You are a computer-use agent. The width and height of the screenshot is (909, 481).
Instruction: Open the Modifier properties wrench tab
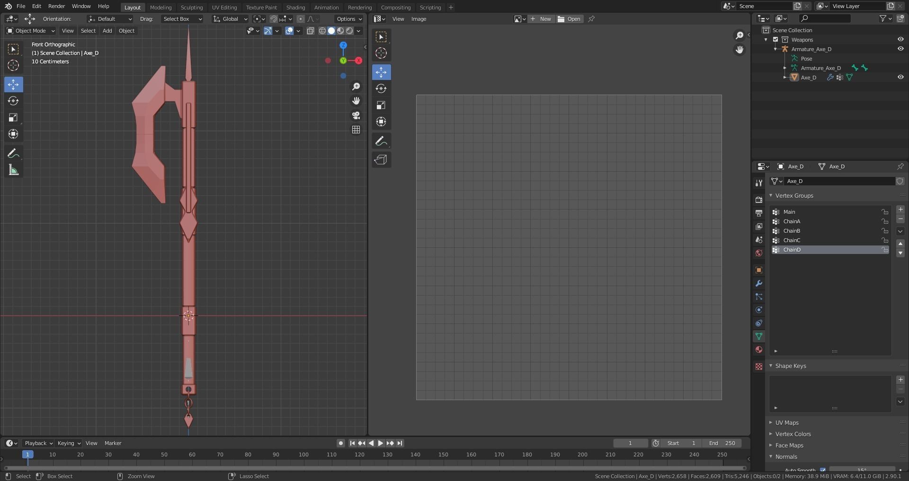759,283
